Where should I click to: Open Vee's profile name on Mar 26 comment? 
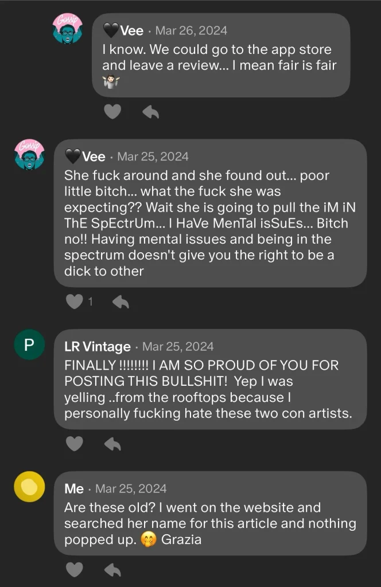(131, 30)
